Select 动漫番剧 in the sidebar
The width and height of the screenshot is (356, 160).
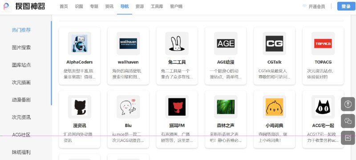(21, 100)
